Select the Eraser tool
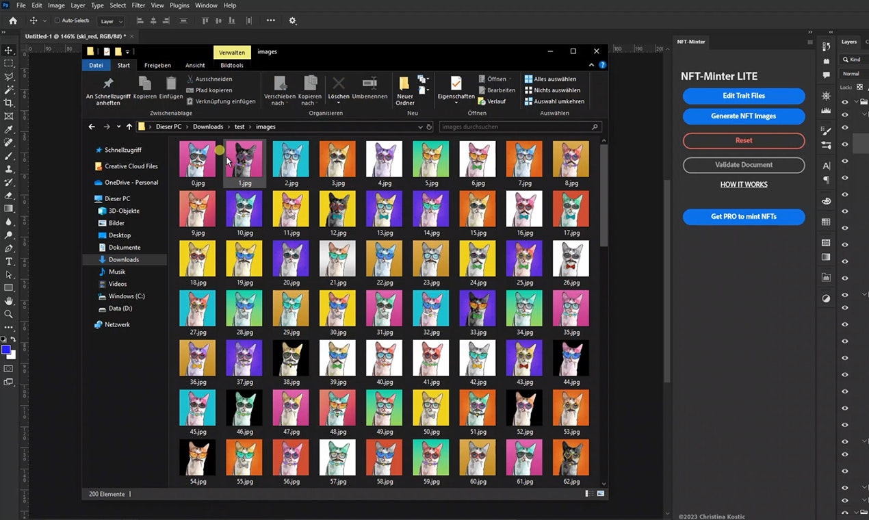This screenshot has height=520, width=869. tap(9, 195)
